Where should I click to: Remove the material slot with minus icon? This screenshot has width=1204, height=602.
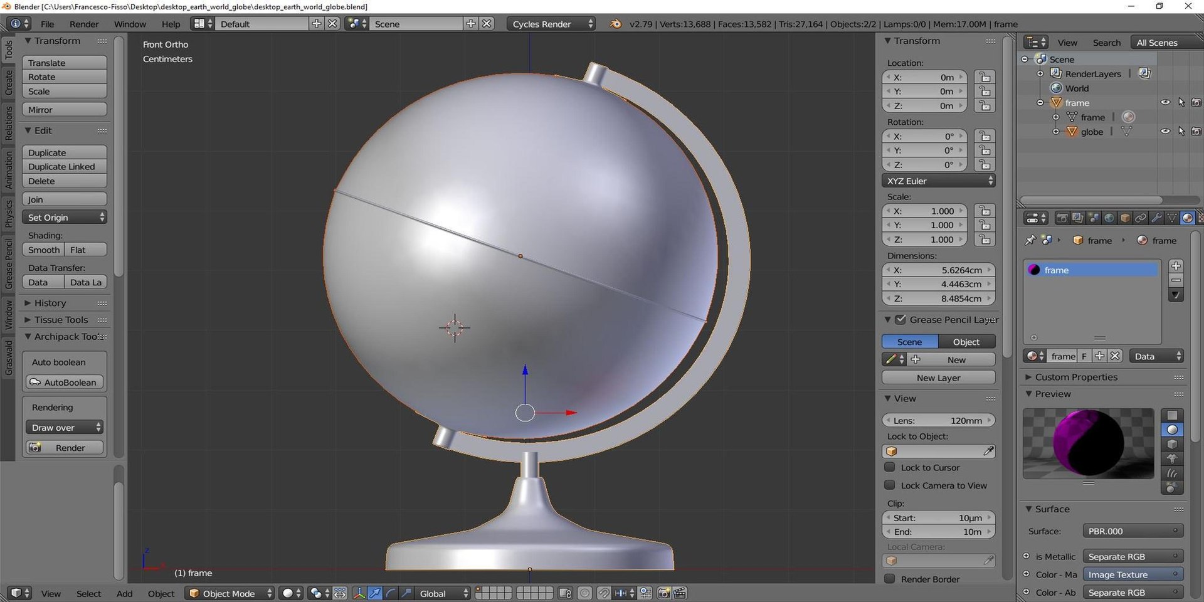pos(1176,280)
